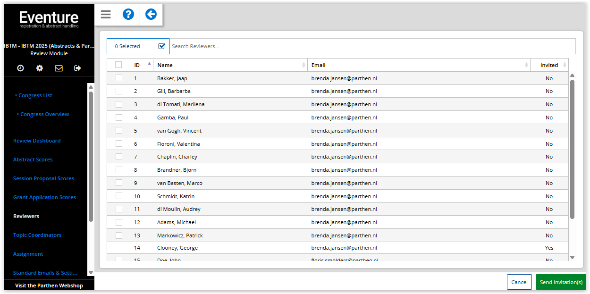Click the Eventure logo
590x294 pixels.
pos(49,19)
